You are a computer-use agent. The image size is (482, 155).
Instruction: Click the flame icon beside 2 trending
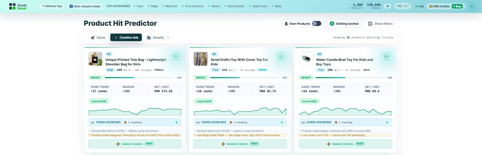tap(336, 122)
